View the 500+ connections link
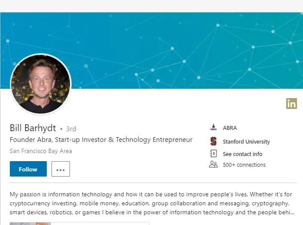The image size is (303, 225). pyautogui.click(x=244, y=165)
